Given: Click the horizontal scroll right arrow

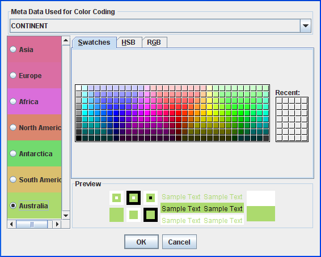Looking at the screenshot, I should click(x=57, y=224).
